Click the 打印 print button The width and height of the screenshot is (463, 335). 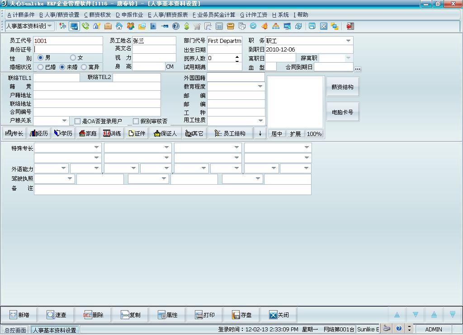tap(205, 315)
